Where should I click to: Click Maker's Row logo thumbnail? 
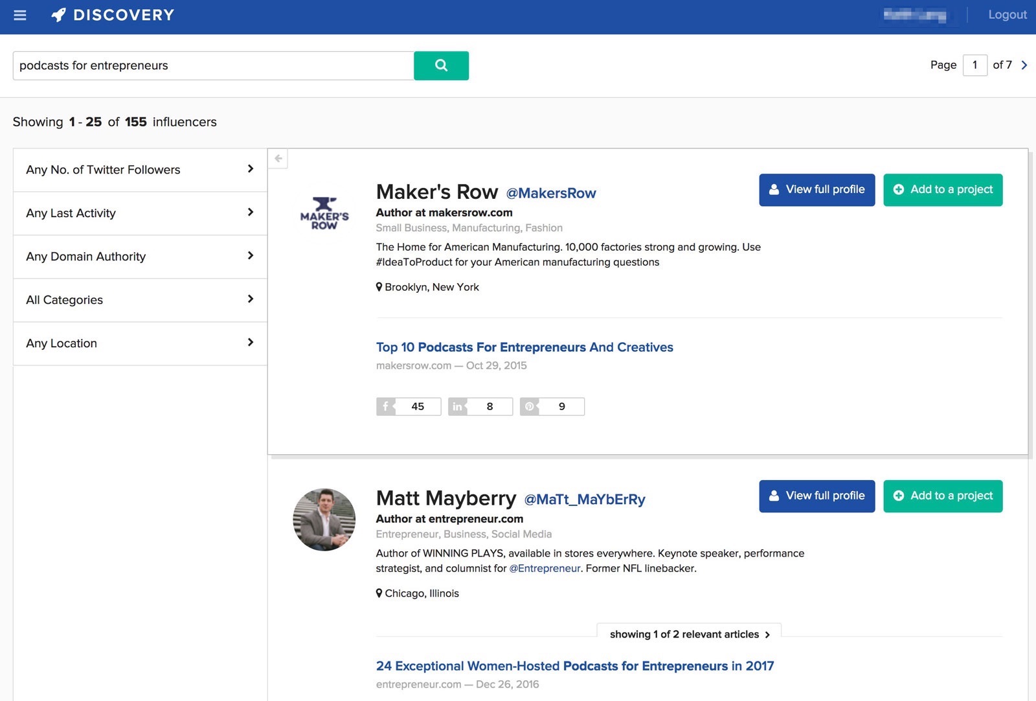click(324, 213)
